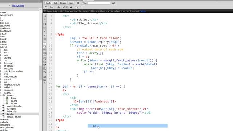Click the Balance Braces icon
This screenshot has height=131, width=233.
[x=44, y=39]
